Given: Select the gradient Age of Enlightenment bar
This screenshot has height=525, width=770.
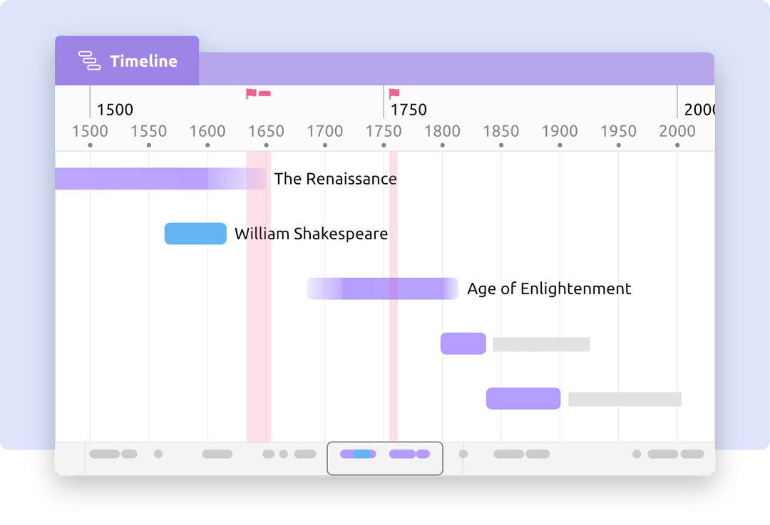Looking at the screenshot, I should click(x=383, y=289).
